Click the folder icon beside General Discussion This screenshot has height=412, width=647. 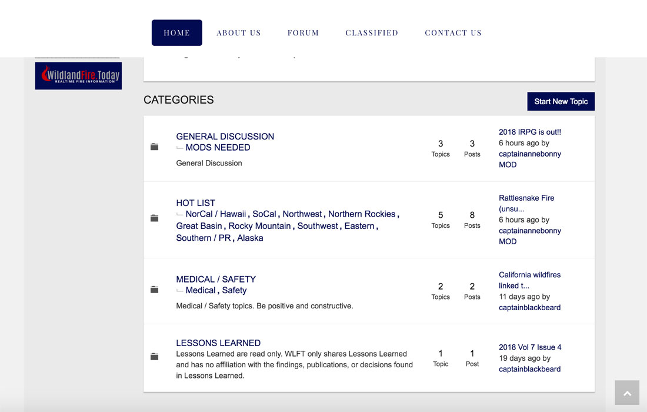pos(154,147)
